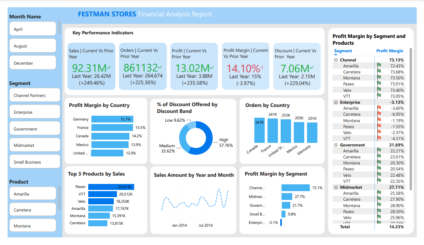Filter by the Carretera product slicer button
This screenshot has height=245, width=424.
[x=33, y=209]
